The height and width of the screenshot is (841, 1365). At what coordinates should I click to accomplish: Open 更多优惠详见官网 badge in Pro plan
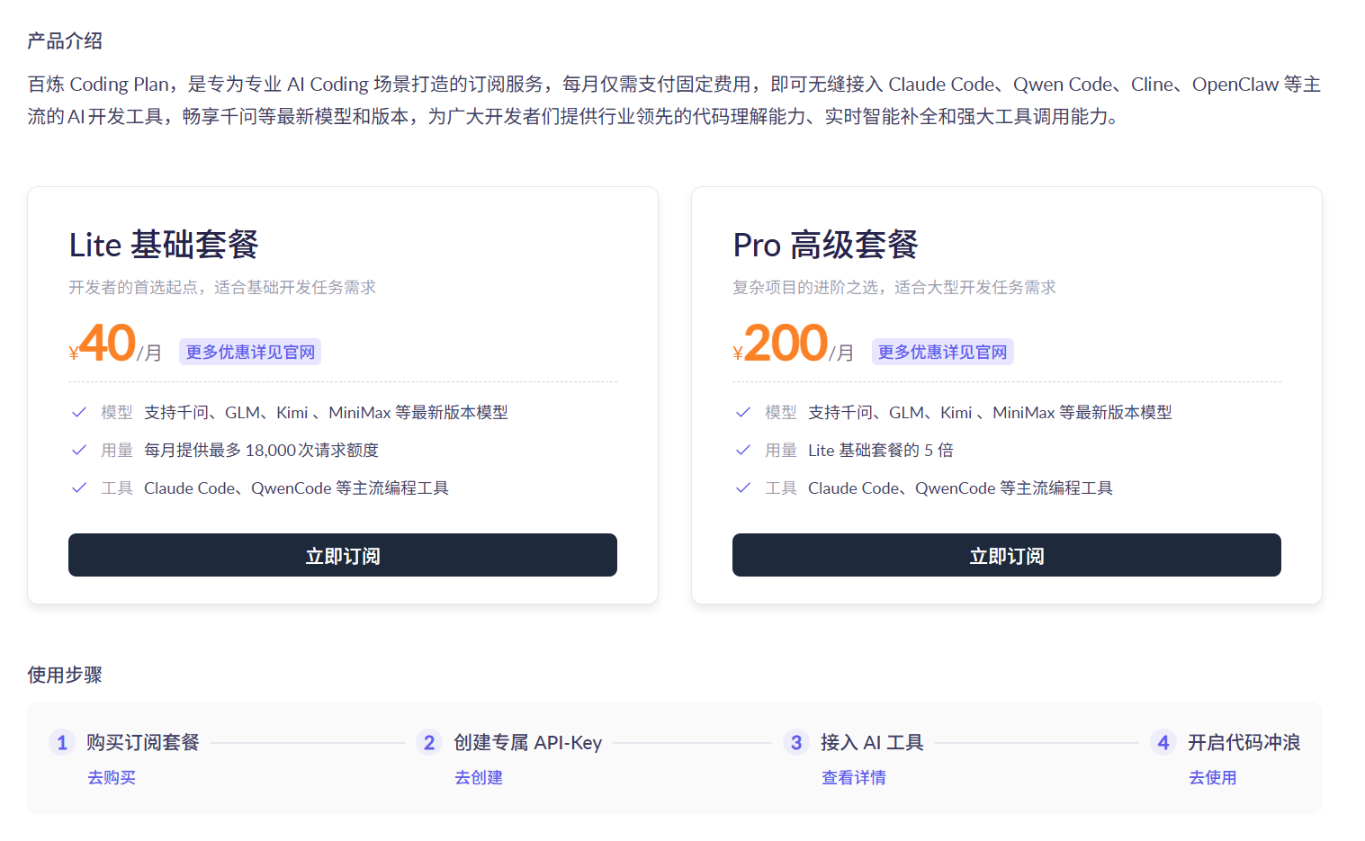pos(942,352)
